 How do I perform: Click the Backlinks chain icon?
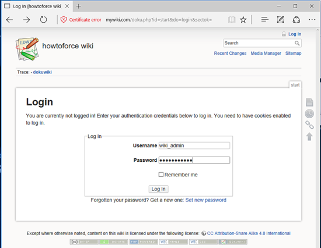click(309, 125)
